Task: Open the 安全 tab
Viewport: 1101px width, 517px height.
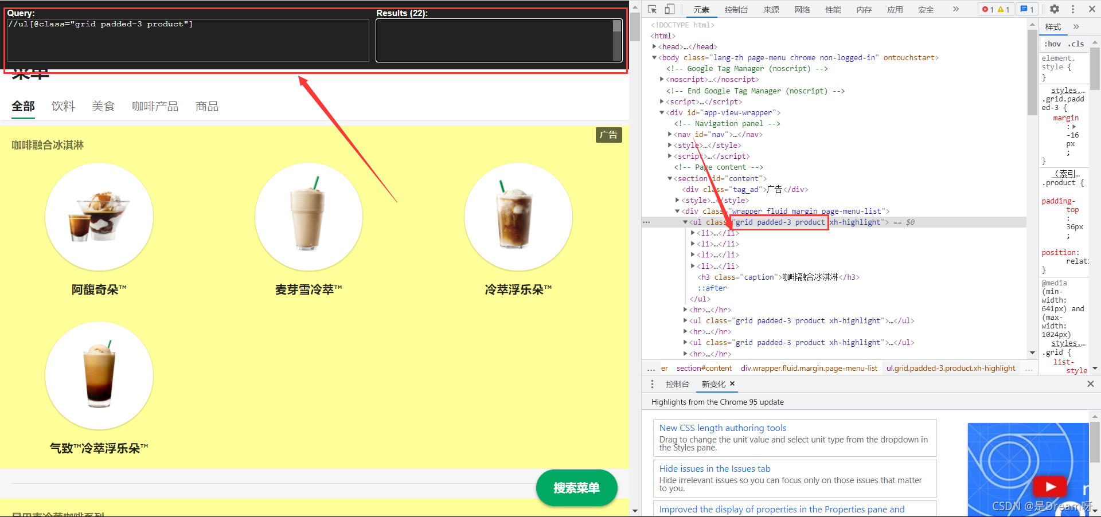Action: click(x=926, y=10)
